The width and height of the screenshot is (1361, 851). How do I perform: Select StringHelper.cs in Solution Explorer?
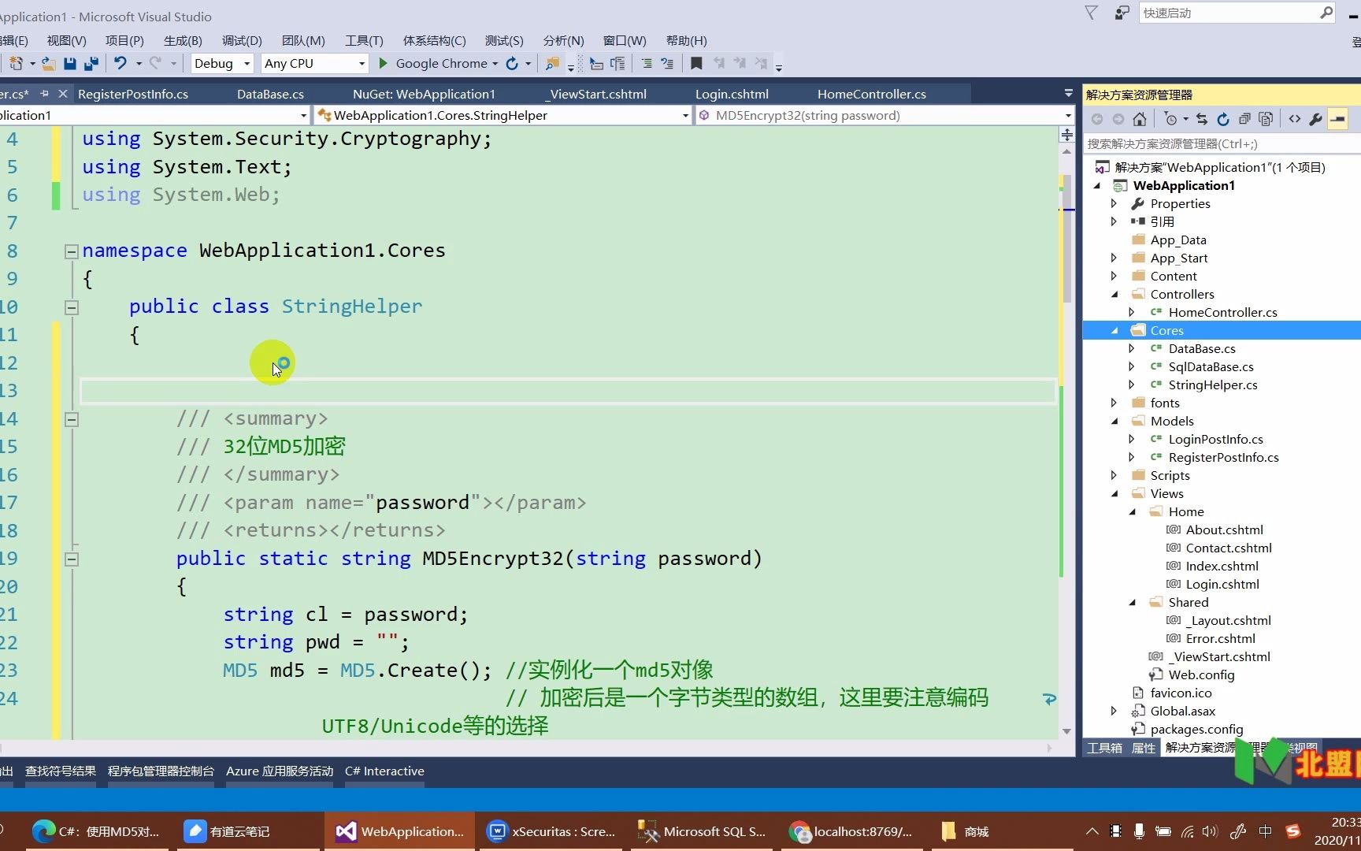coord(1212,385)
